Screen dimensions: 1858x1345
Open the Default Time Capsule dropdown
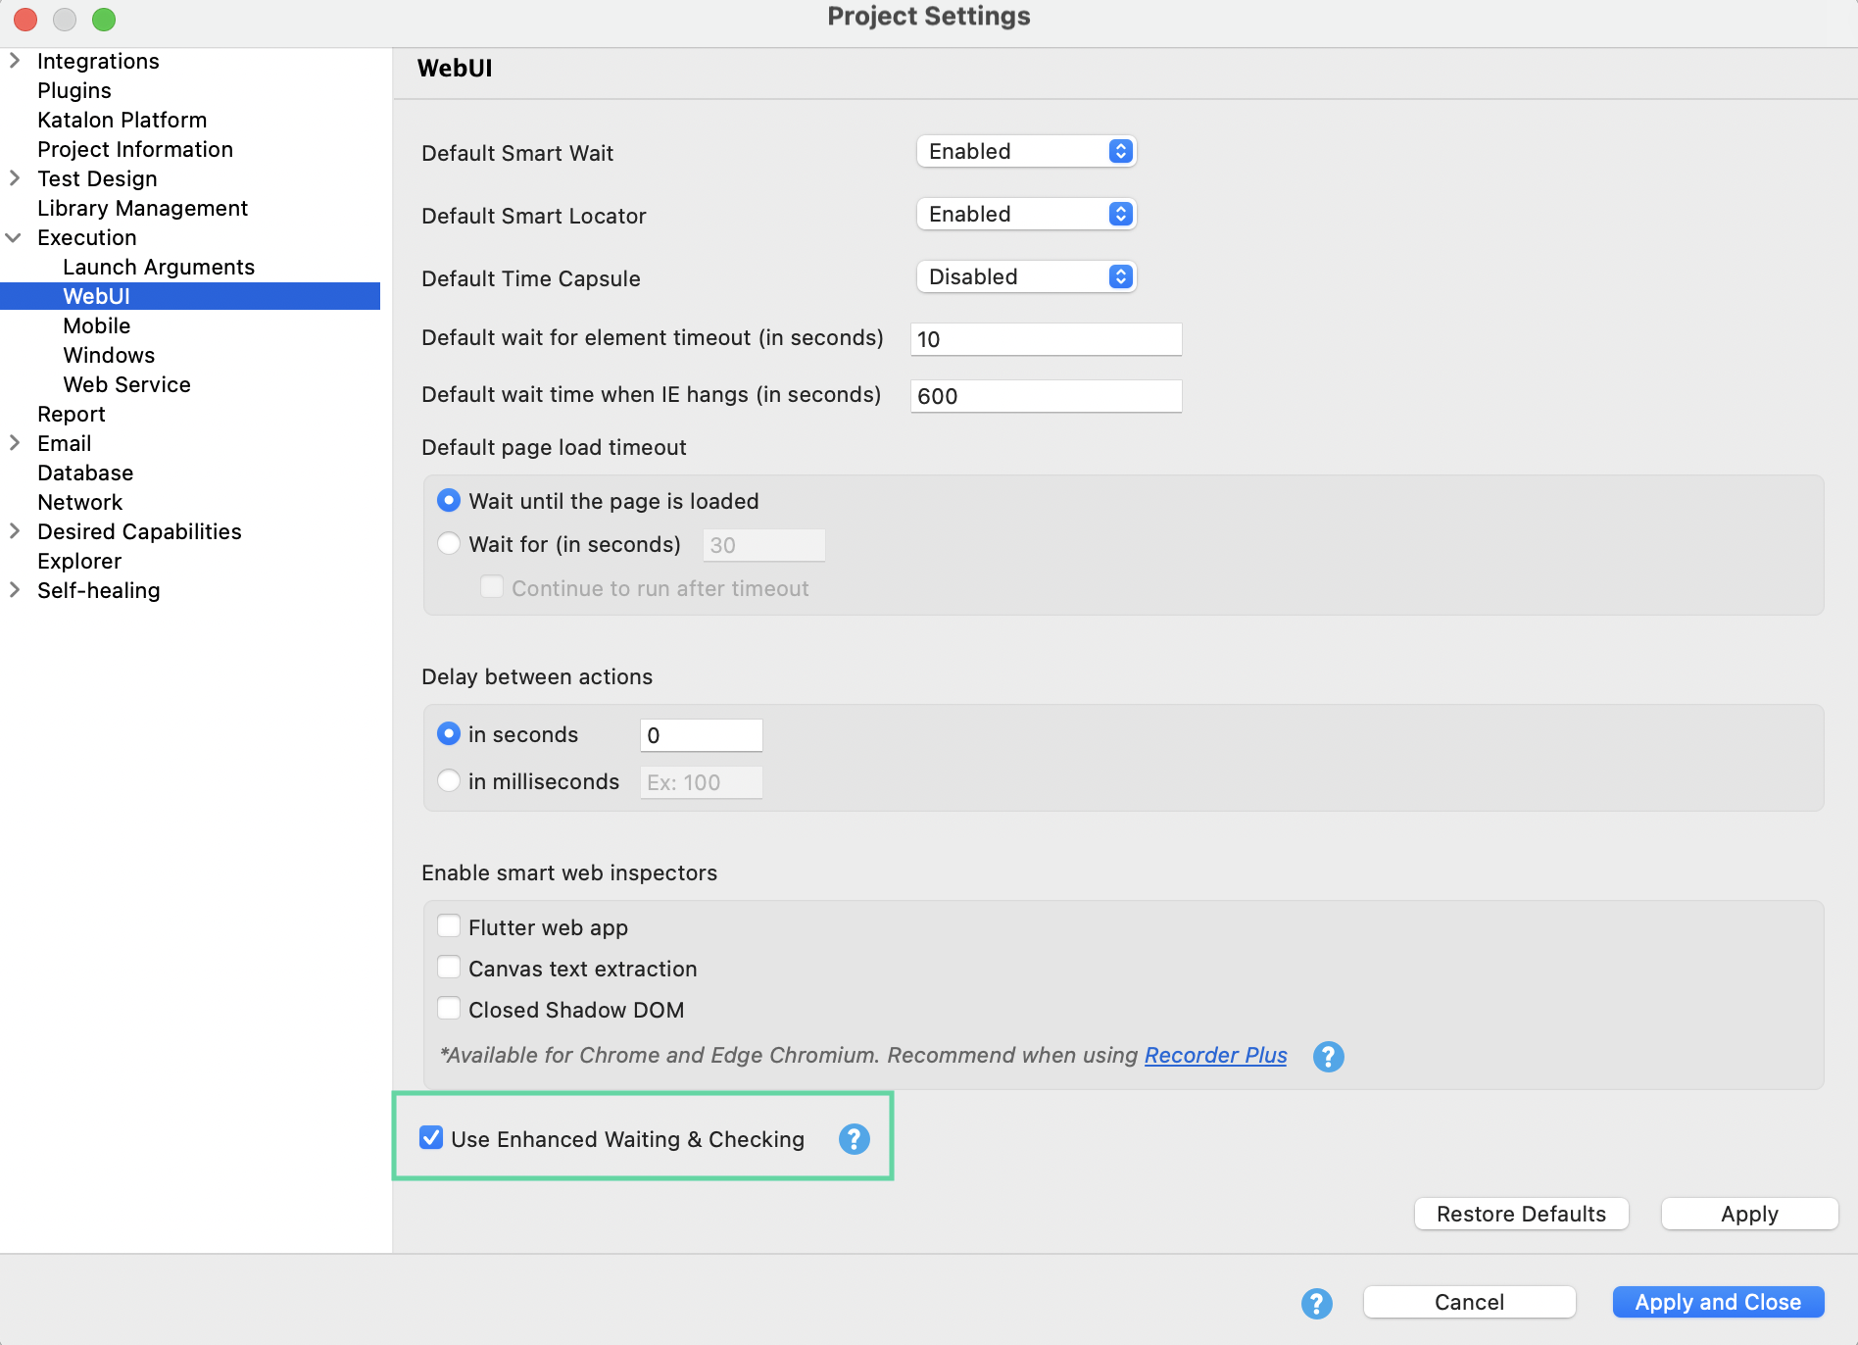click(x=1024, y=276)
